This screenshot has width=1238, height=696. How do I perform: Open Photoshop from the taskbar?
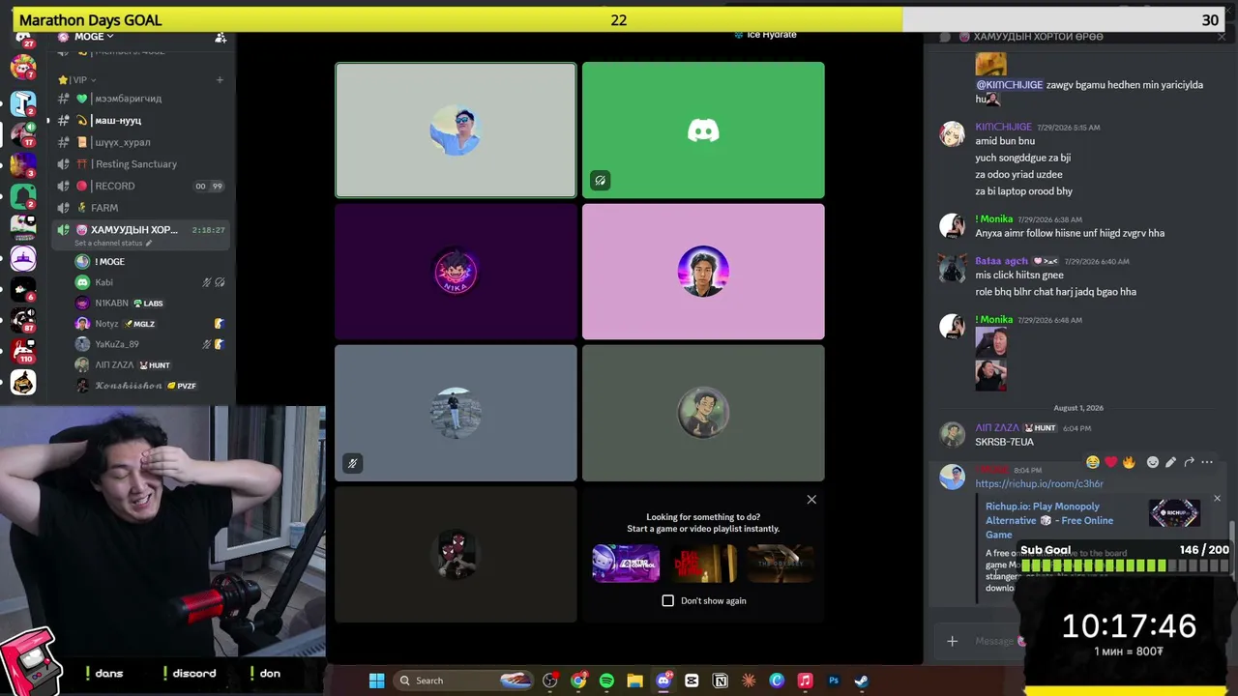833,681
